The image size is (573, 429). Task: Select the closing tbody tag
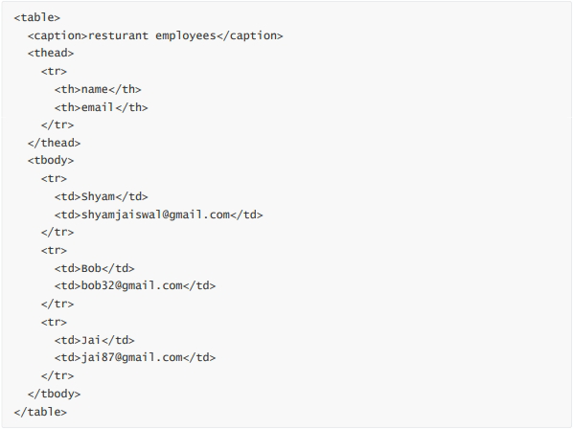click(x=54, y=394)
